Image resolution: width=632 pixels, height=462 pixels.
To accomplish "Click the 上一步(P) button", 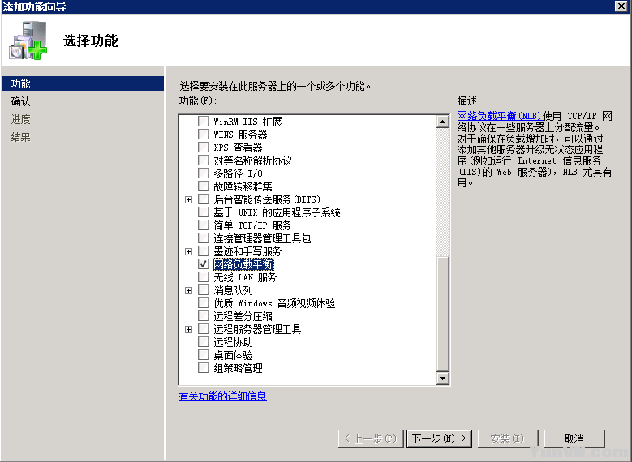I will (371, 438).
